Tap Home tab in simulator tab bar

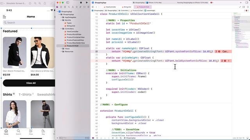coord(6,132)
